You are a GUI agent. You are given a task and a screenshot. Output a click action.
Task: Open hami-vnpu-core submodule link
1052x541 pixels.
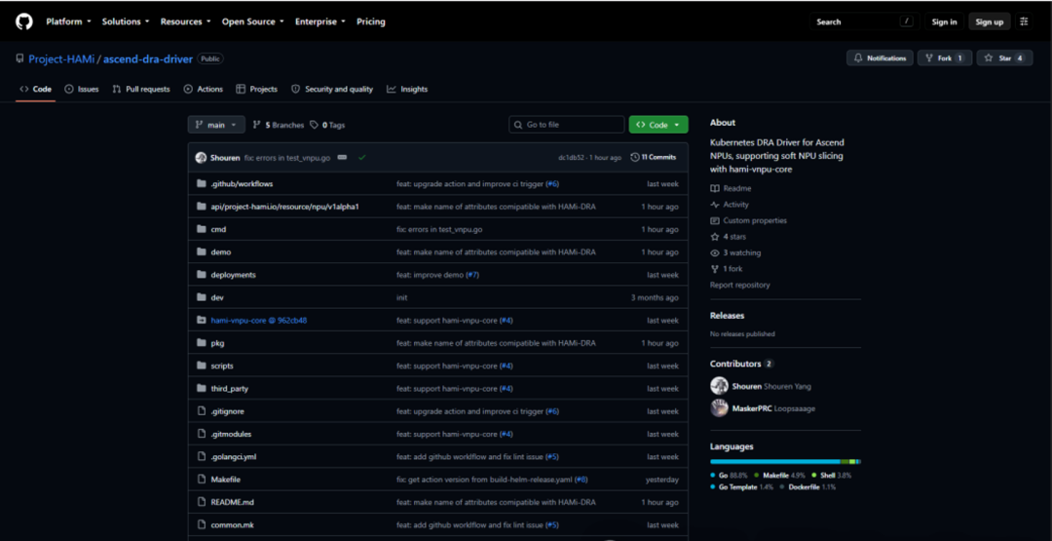click(259, 321)
